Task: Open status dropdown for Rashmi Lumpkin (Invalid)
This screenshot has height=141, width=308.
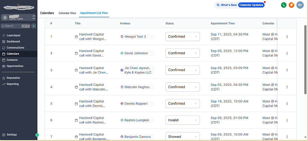Action: 182,120
